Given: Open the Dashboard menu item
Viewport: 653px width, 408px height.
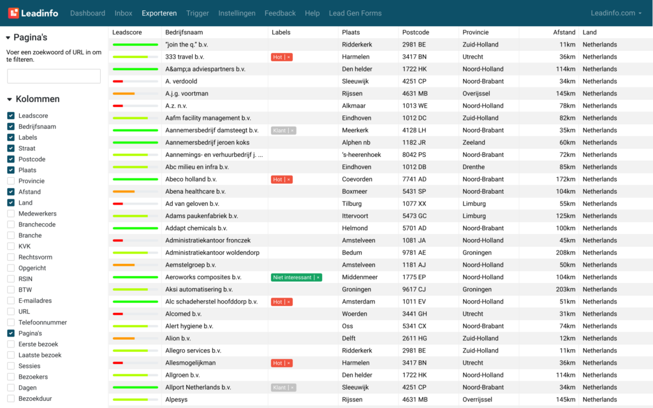Looking at the screenshot, I should [87, 13].
